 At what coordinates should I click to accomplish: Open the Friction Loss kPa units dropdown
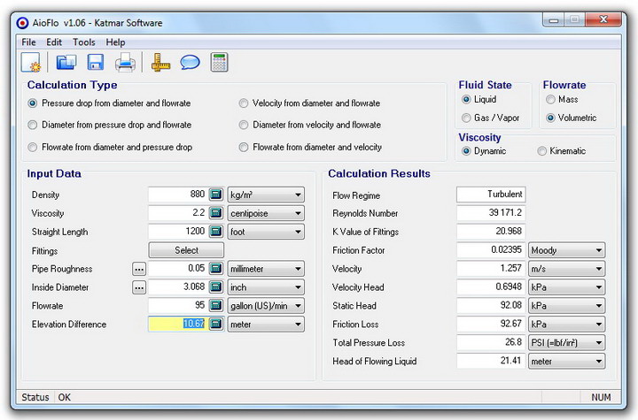566,325
